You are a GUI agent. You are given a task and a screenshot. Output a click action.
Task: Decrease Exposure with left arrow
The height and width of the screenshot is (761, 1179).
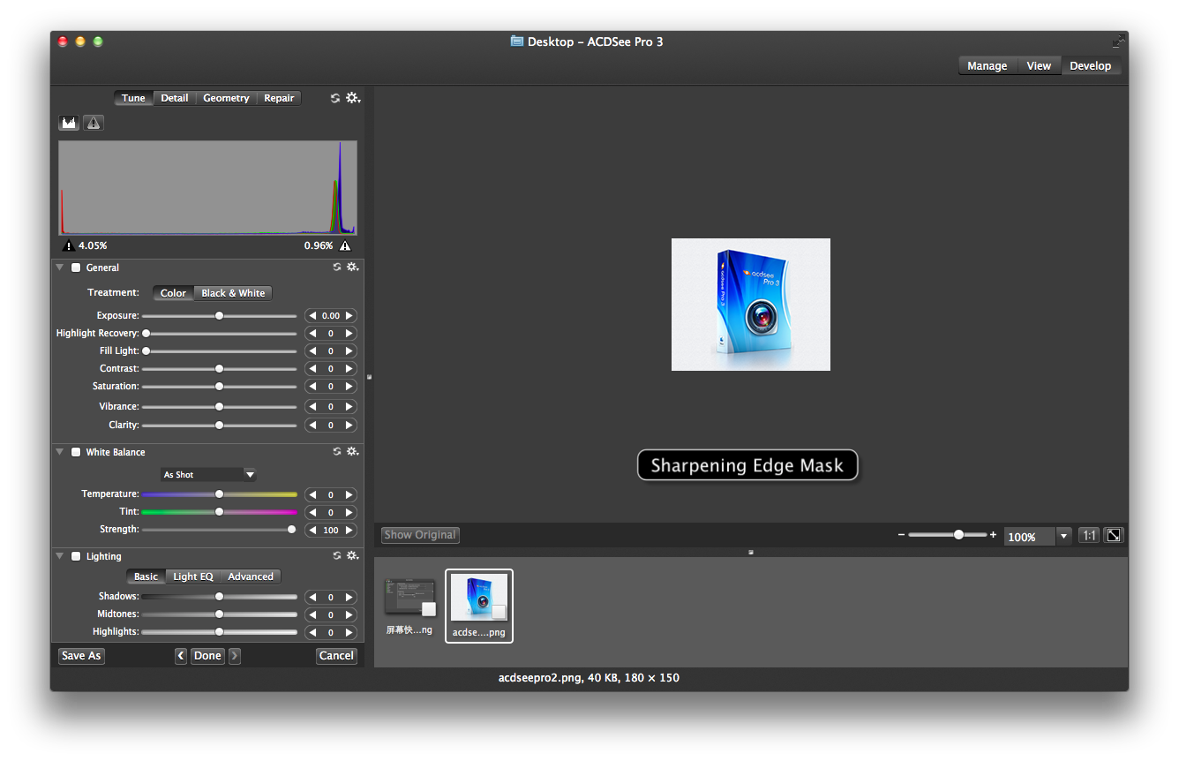pos(312,316)
